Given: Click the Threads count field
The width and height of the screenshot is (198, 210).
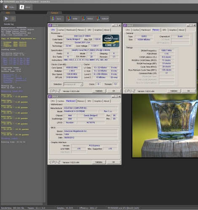Looking at the screenshot, I should (115, 84).
